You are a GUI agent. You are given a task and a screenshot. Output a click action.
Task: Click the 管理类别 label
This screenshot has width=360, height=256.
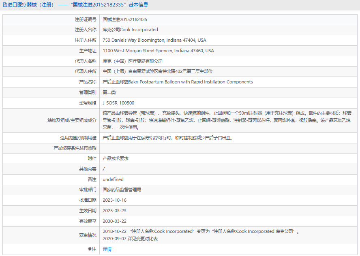pyautogui.click(x=88, y=92)
